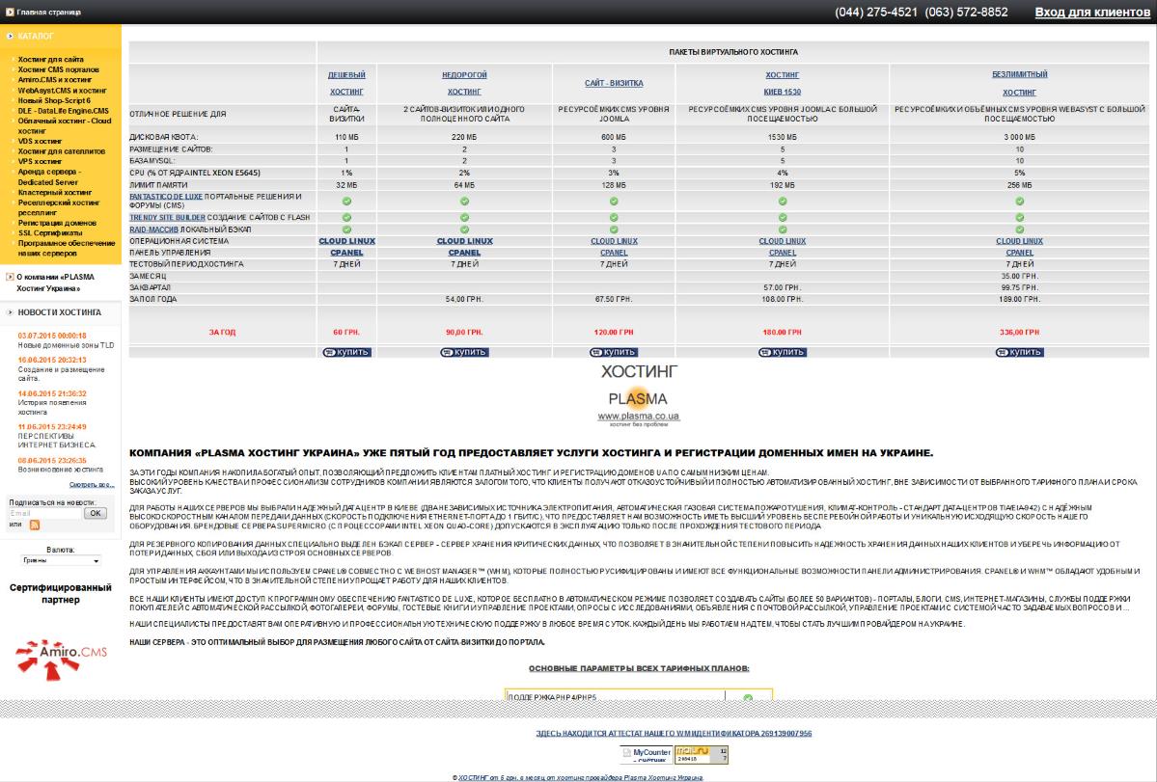Open the Безлимитный хостинг plan header link

[1019, 83]
